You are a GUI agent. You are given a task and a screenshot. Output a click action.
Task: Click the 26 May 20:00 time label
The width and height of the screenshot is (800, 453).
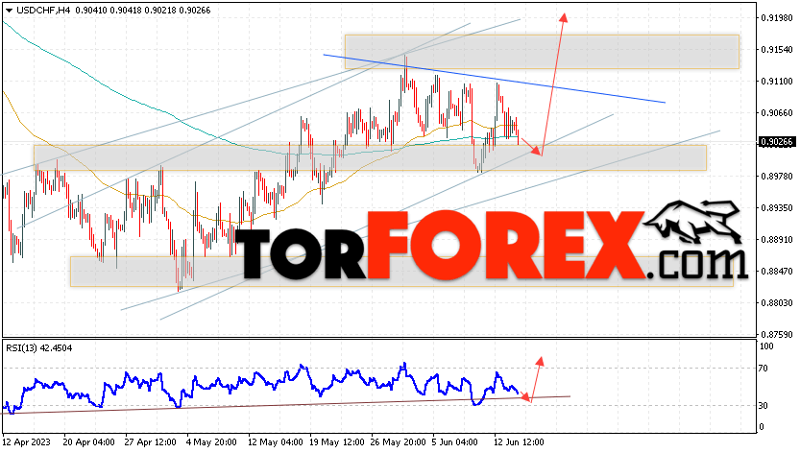coord(398,441)
